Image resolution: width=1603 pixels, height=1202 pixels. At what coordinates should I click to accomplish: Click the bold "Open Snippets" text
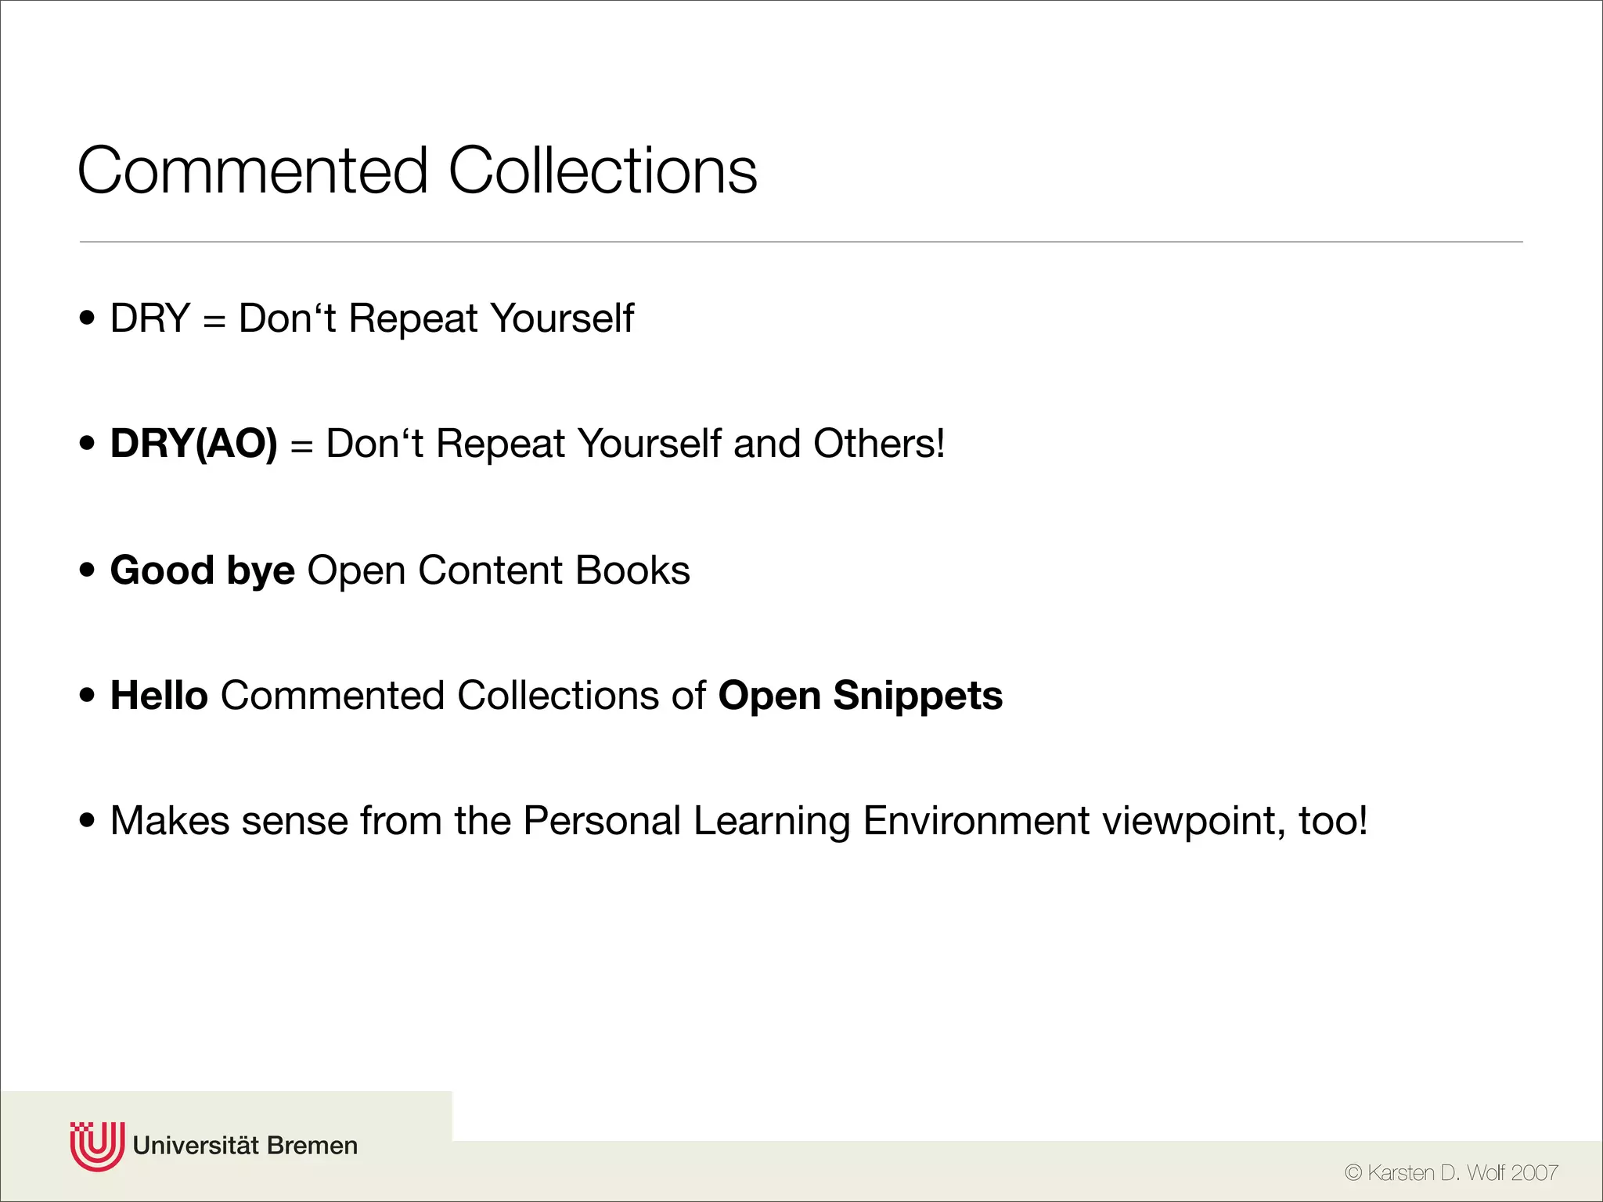tap(860, 695)
